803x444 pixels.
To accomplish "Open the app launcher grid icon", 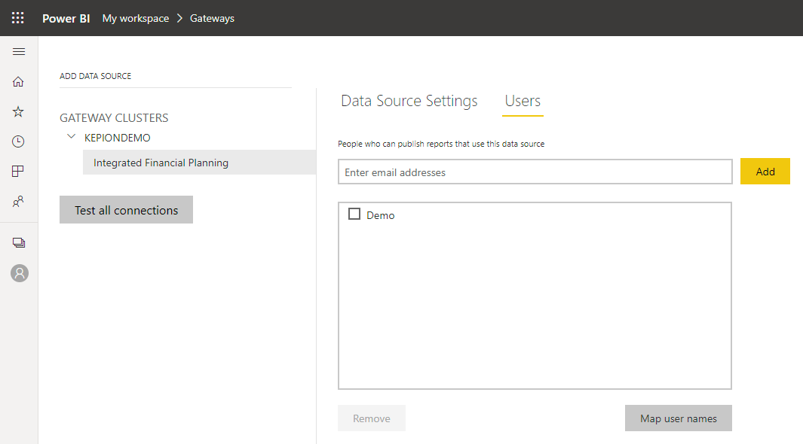I will [x=18, y=18].
